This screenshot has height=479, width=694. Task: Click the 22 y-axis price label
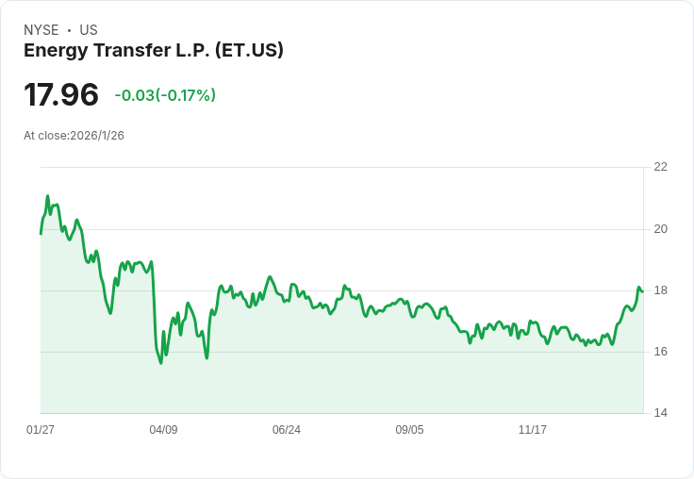tap(660, 167)
